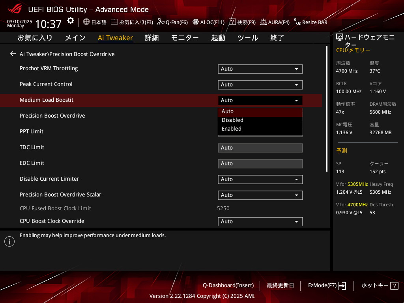Viewport: 404px width, 303px height.
Task: Select TDC Limit row label
Action: pos(32,147)
